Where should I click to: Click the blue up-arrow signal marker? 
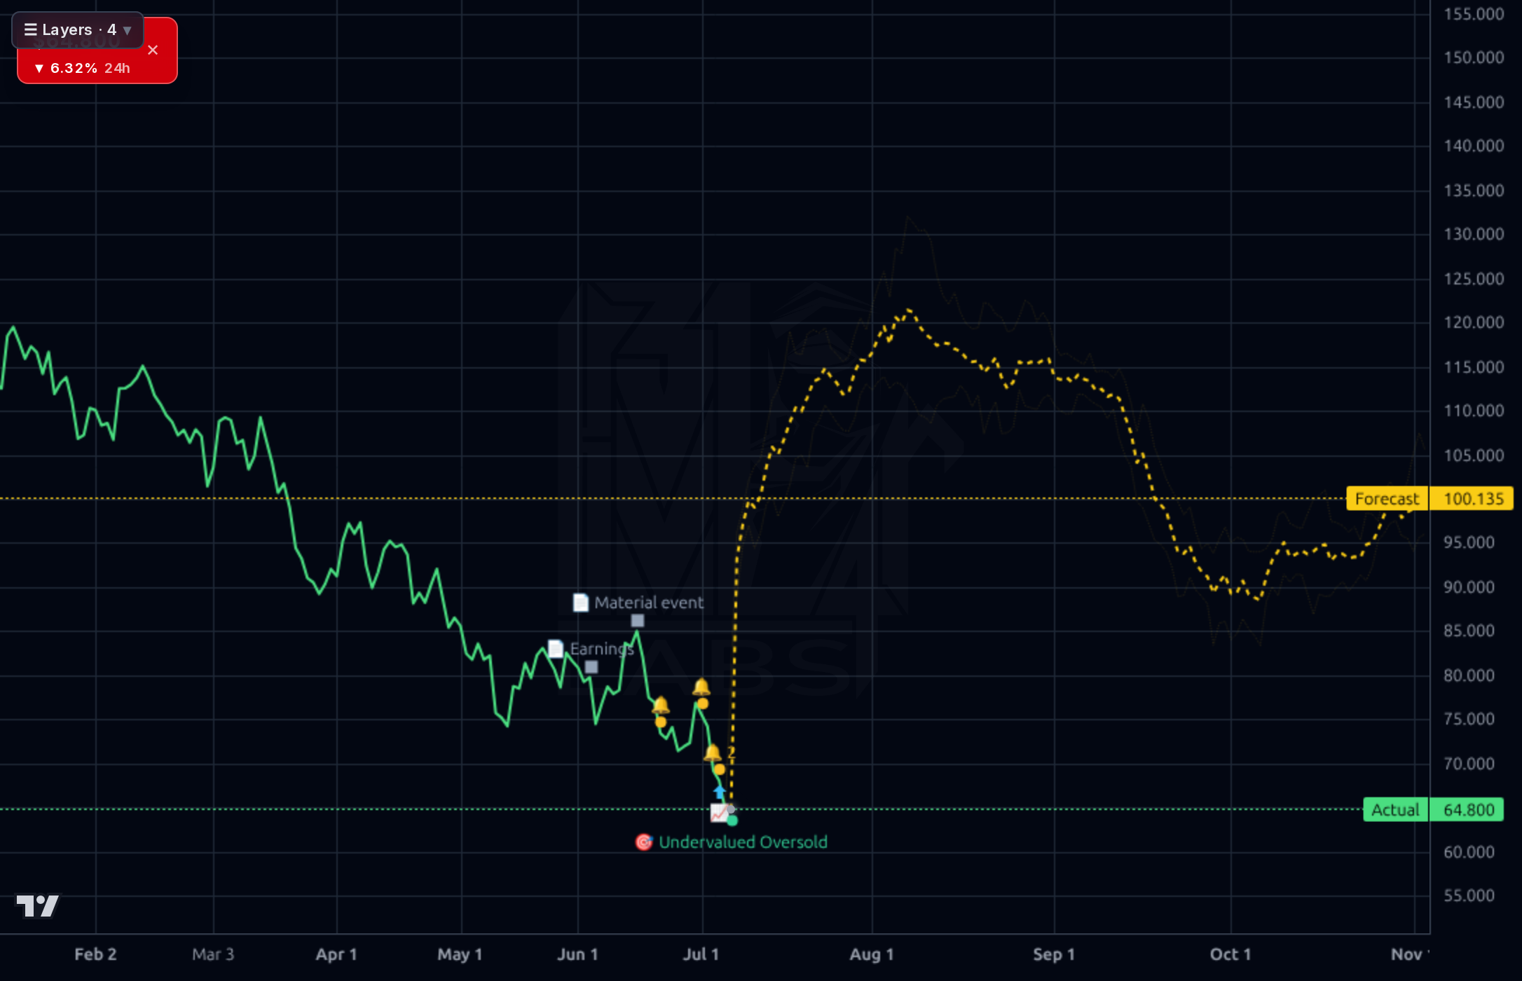click(x=720, y=793)
